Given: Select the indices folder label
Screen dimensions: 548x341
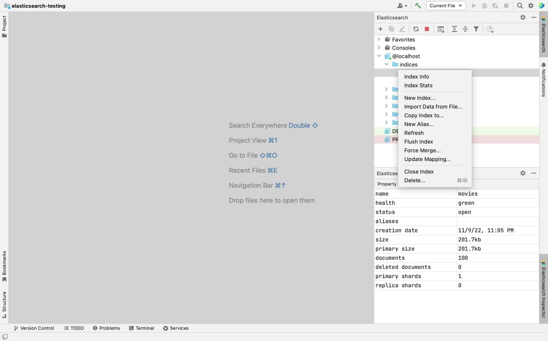Looking at the screenshot, I should pos(408,64).
